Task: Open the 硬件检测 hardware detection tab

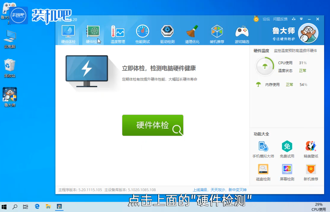Action: (93, 35)
